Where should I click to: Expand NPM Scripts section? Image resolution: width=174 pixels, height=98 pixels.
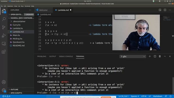21,93
